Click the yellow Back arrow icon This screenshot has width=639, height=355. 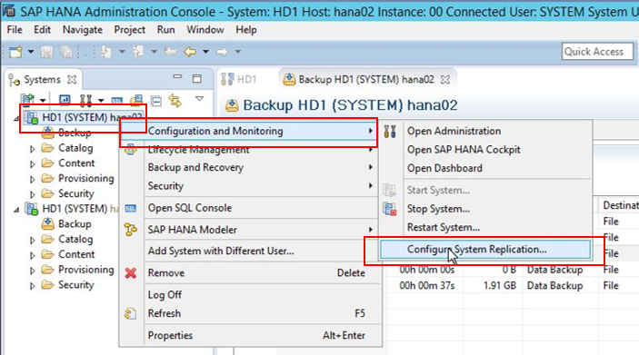pyautogui.click(x=190, y=52)
